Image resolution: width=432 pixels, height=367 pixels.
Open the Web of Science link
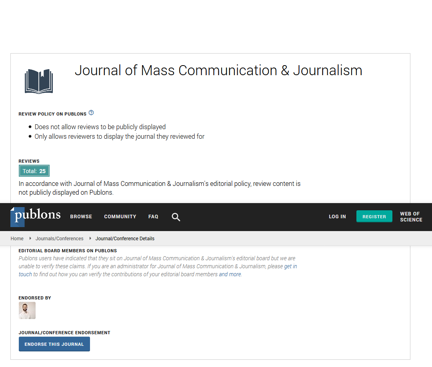tap(411, 217)
